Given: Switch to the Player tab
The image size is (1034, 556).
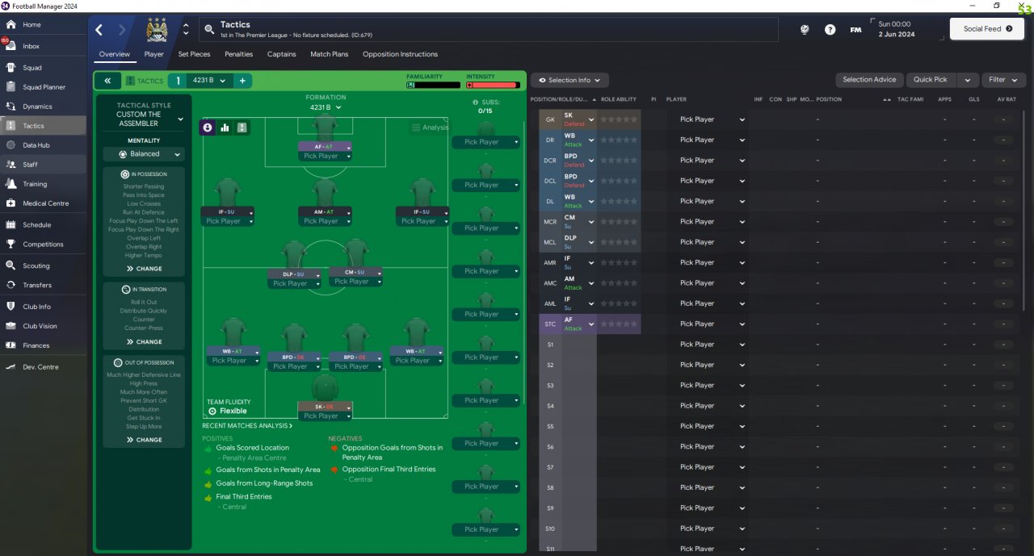Looking at the screenshot, I should tap(154, 54).
